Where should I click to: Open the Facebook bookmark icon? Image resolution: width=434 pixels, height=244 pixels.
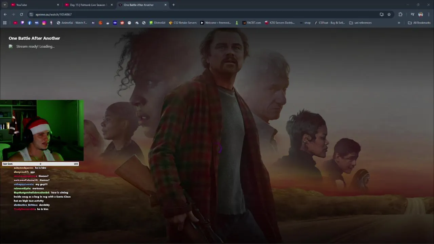click(29, 23)
